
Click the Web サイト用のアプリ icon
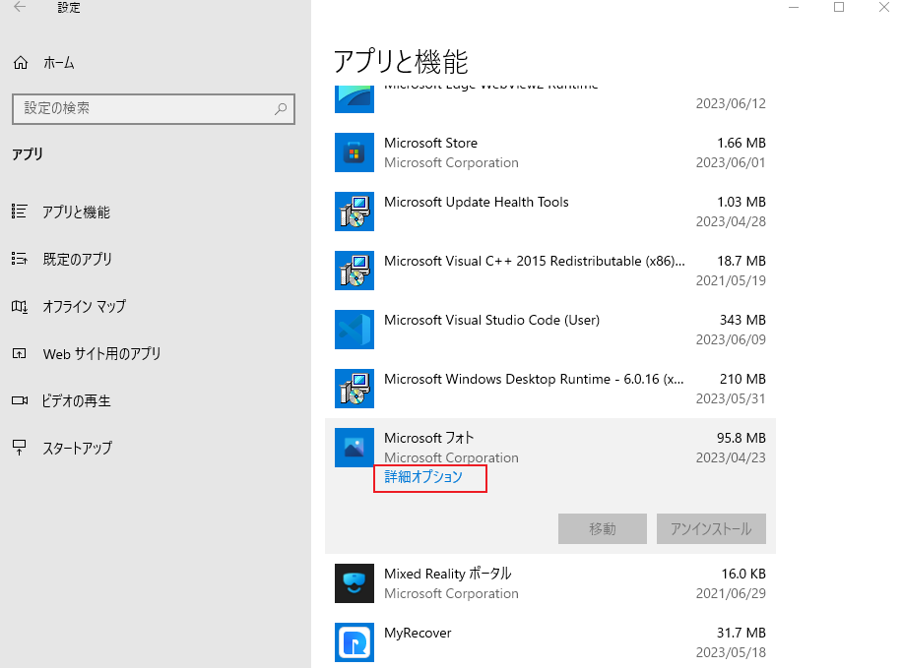tap(19, 353)
